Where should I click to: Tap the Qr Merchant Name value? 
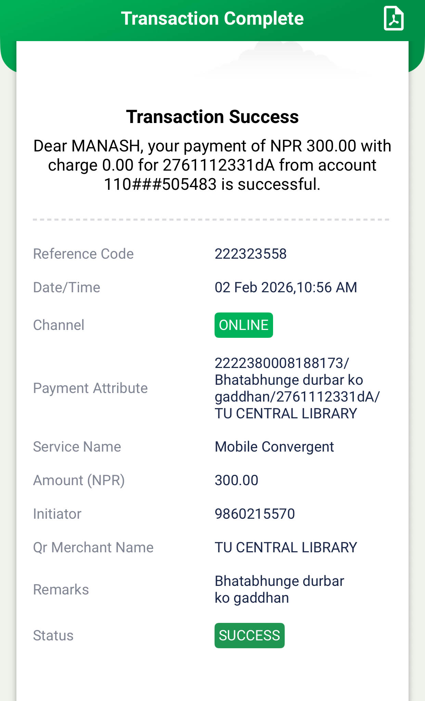click(286, 548)
